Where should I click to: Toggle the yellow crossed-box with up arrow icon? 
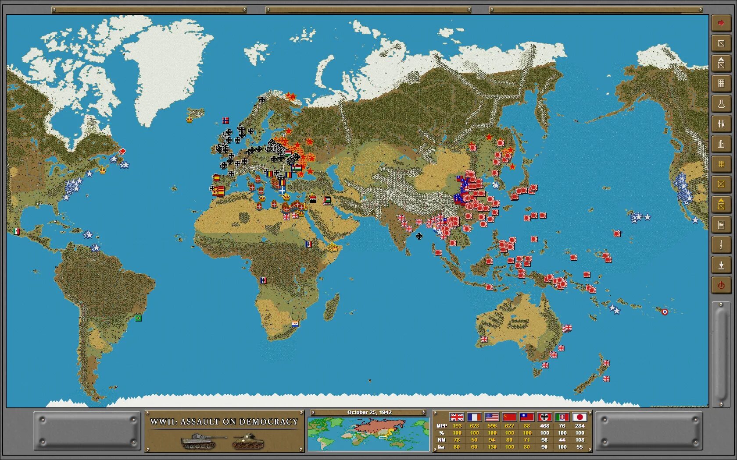[721, 205]
